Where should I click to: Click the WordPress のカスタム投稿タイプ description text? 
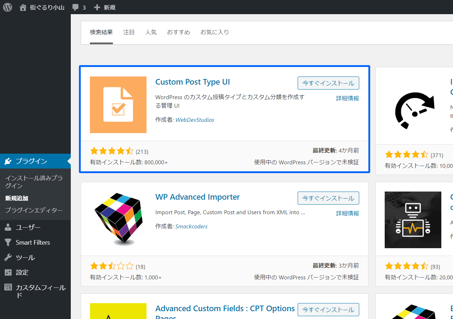click(230, 101)
